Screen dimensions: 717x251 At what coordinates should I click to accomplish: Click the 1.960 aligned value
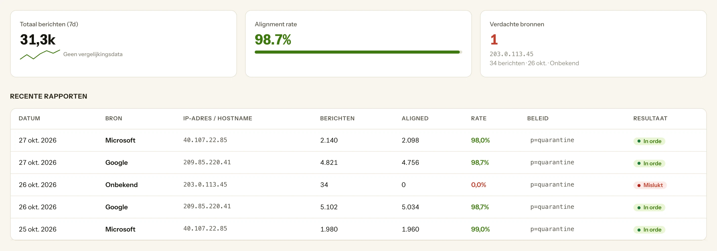pyautogui.click(x=410, y=229)
